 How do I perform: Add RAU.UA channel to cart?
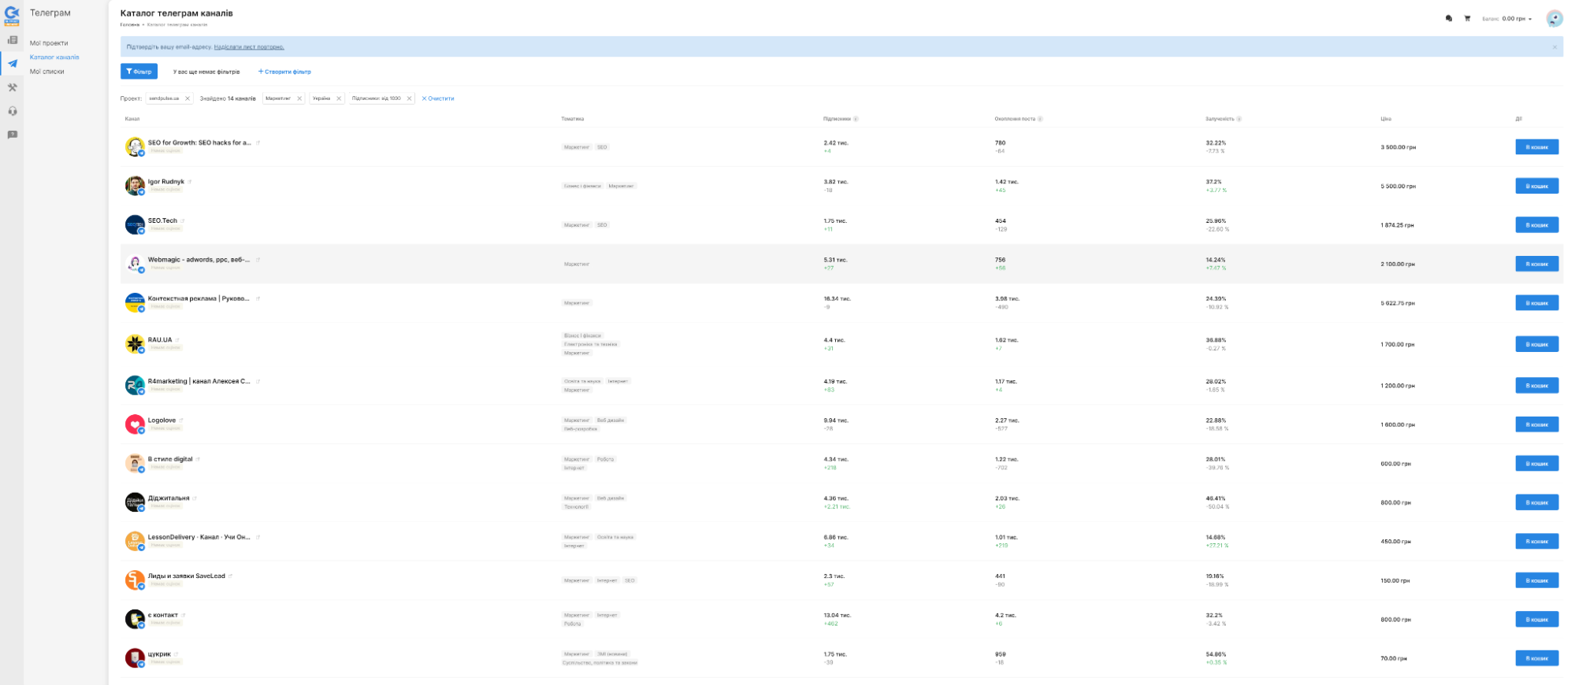1536,344
